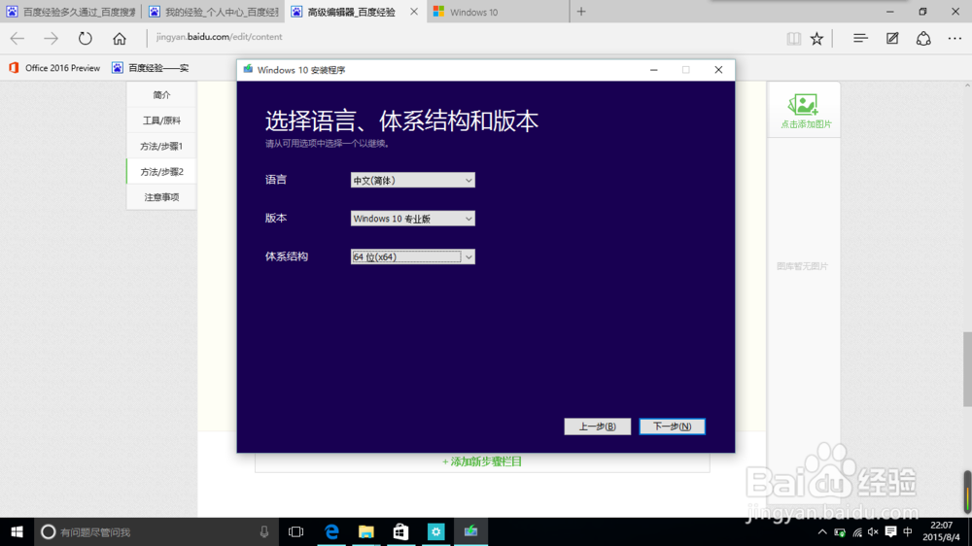Open Edge more actions menu
The width and height of the screenshot is (972, 546).
point(955,39)
